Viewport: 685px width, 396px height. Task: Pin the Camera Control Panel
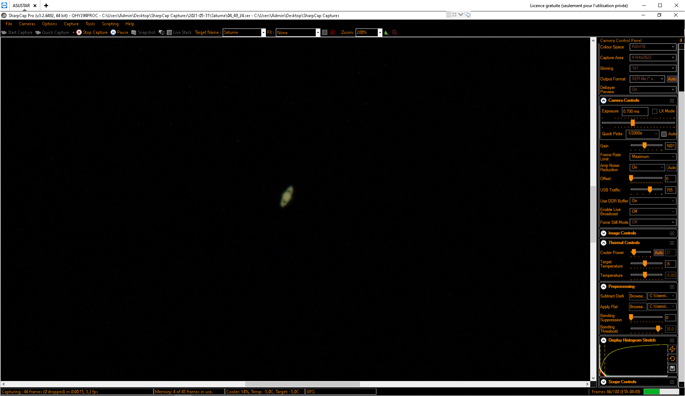click(x=681, y=41)
